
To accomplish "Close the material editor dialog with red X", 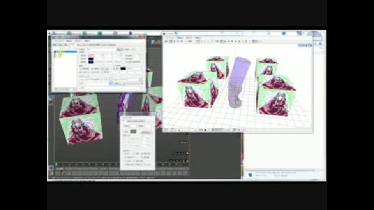I will 144,37.
